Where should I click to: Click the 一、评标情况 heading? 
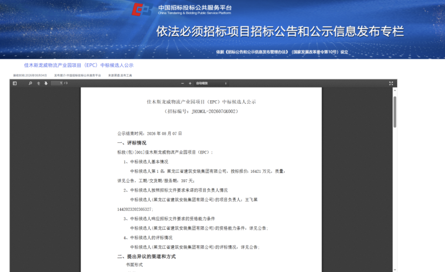[132, 143]
